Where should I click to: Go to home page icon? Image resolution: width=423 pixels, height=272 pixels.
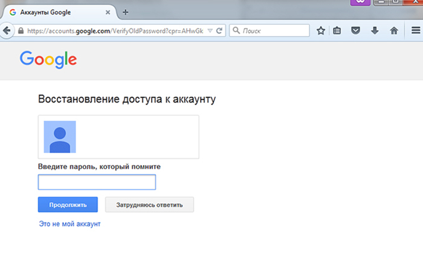(394, 30)
